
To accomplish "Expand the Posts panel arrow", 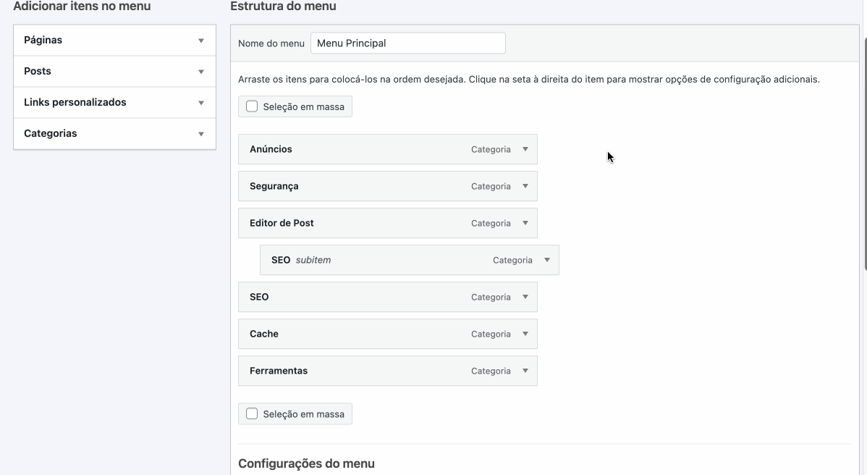I will [x=201, y=72].
